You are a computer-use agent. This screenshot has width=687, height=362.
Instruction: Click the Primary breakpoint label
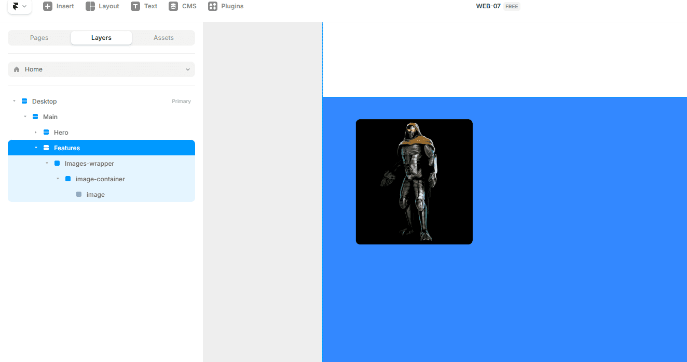(x=181, y=102)
